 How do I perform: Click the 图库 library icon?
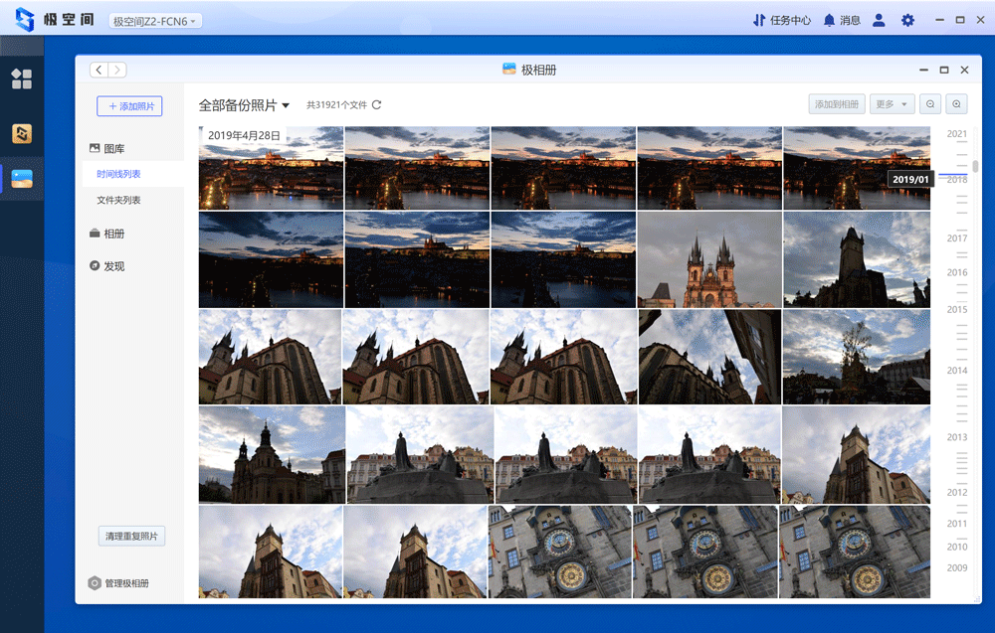tap(95, 148)
